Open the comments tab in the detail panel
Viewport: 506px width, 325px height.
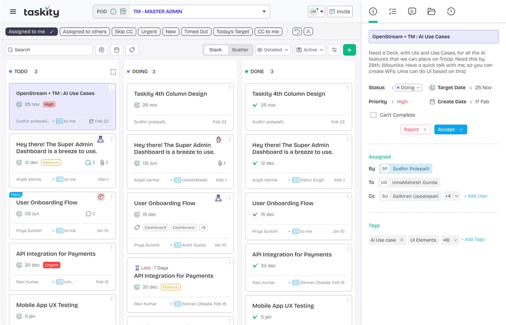click(412, 12)
